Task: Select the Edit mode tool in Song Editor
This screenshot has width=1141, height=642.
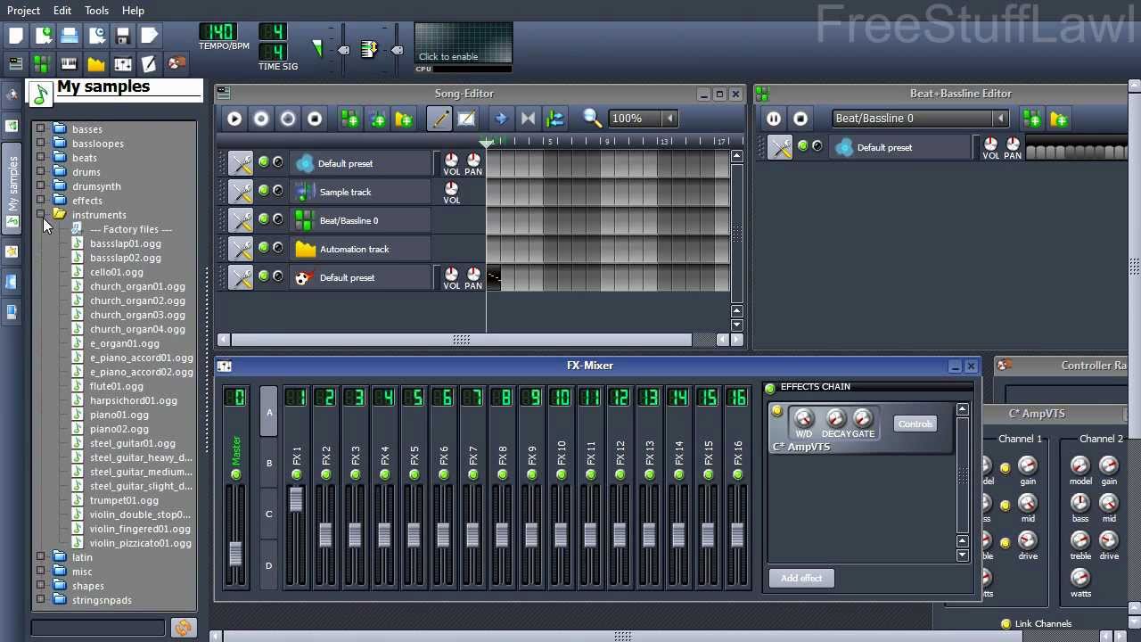Action: (467, 118)
